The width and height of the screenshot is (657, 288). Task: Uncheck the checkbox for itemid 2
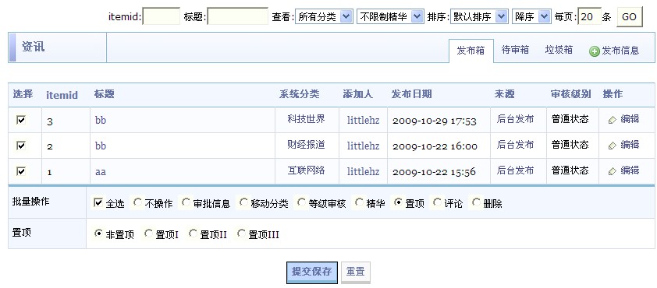(x=21, y=146)
